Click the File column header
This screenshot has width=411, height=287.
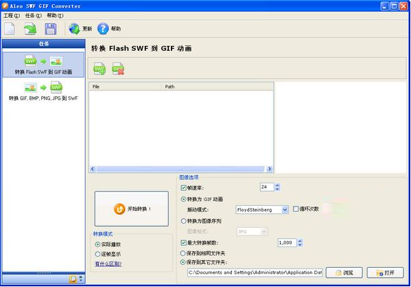(x=126, y=87)
